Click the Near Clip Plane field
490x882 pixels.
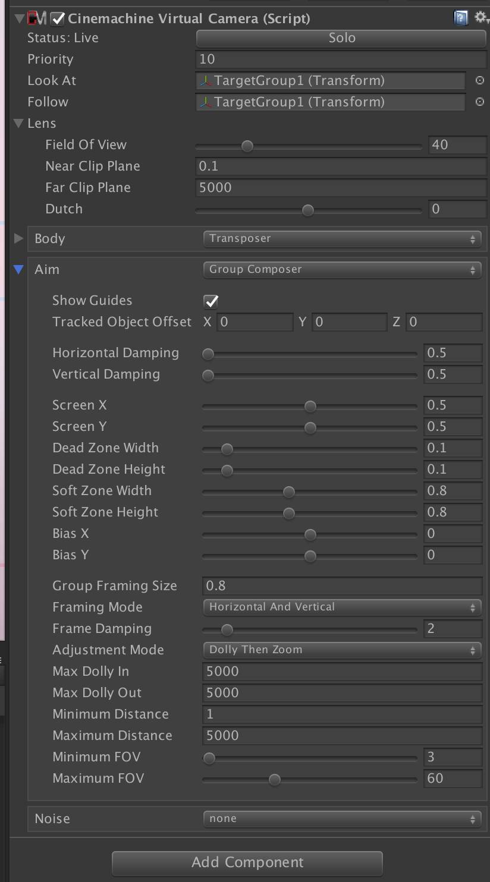(x=341, y=166)
